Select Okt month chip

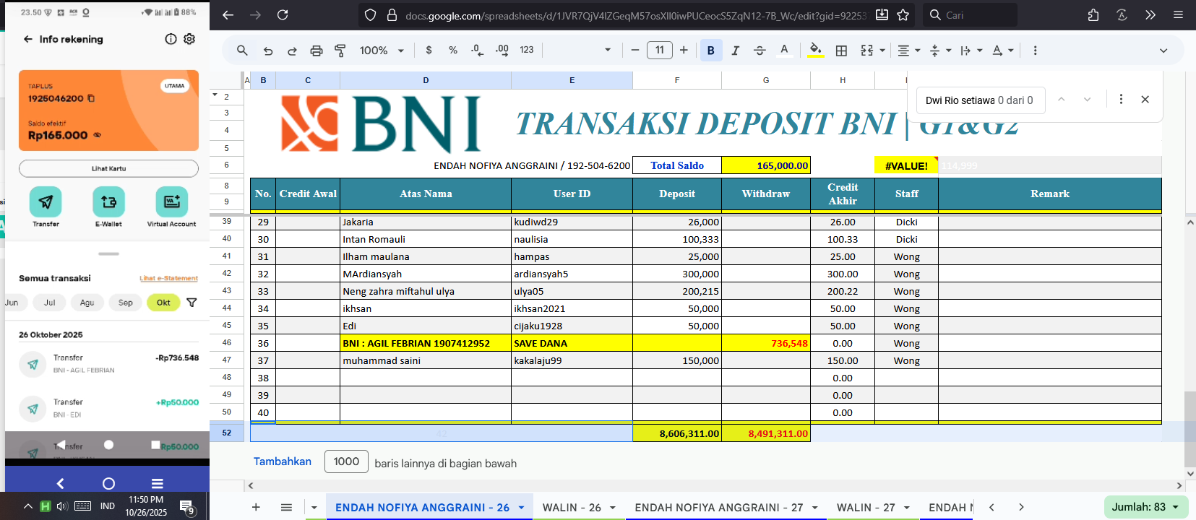click(x=163, y=303)
